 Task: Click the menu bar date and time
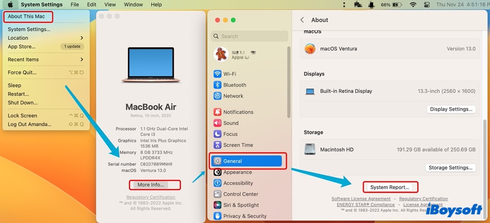tap(463, 5)
